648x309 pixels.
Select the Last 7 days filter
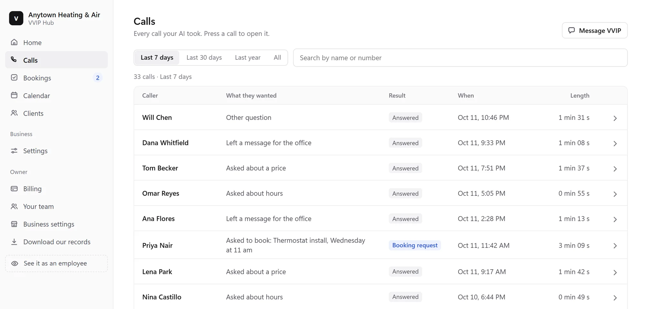coord(157,58)
